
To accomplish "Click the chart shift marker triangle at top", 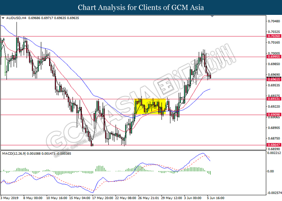I will coord(212,16).
